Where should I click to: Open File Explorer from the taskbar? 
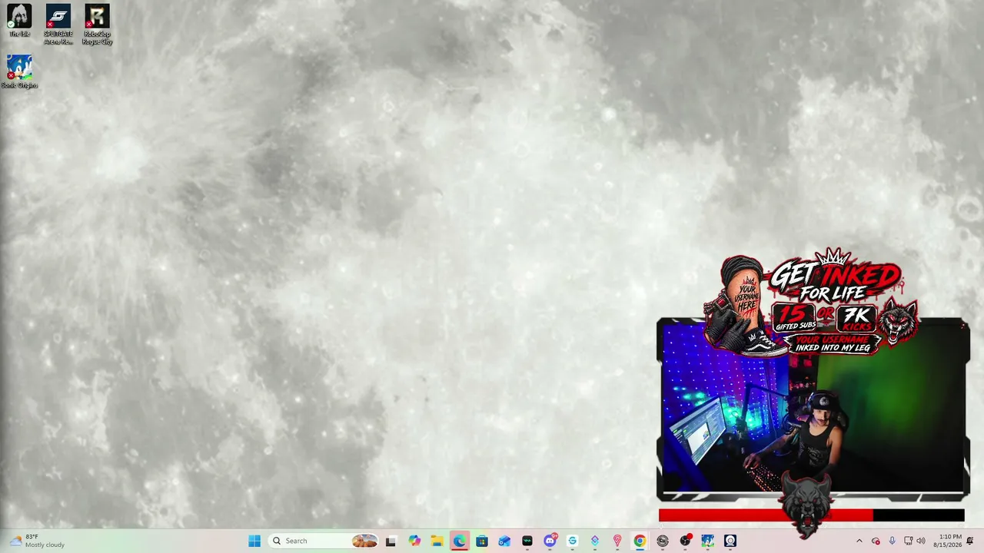click(437, 541)
